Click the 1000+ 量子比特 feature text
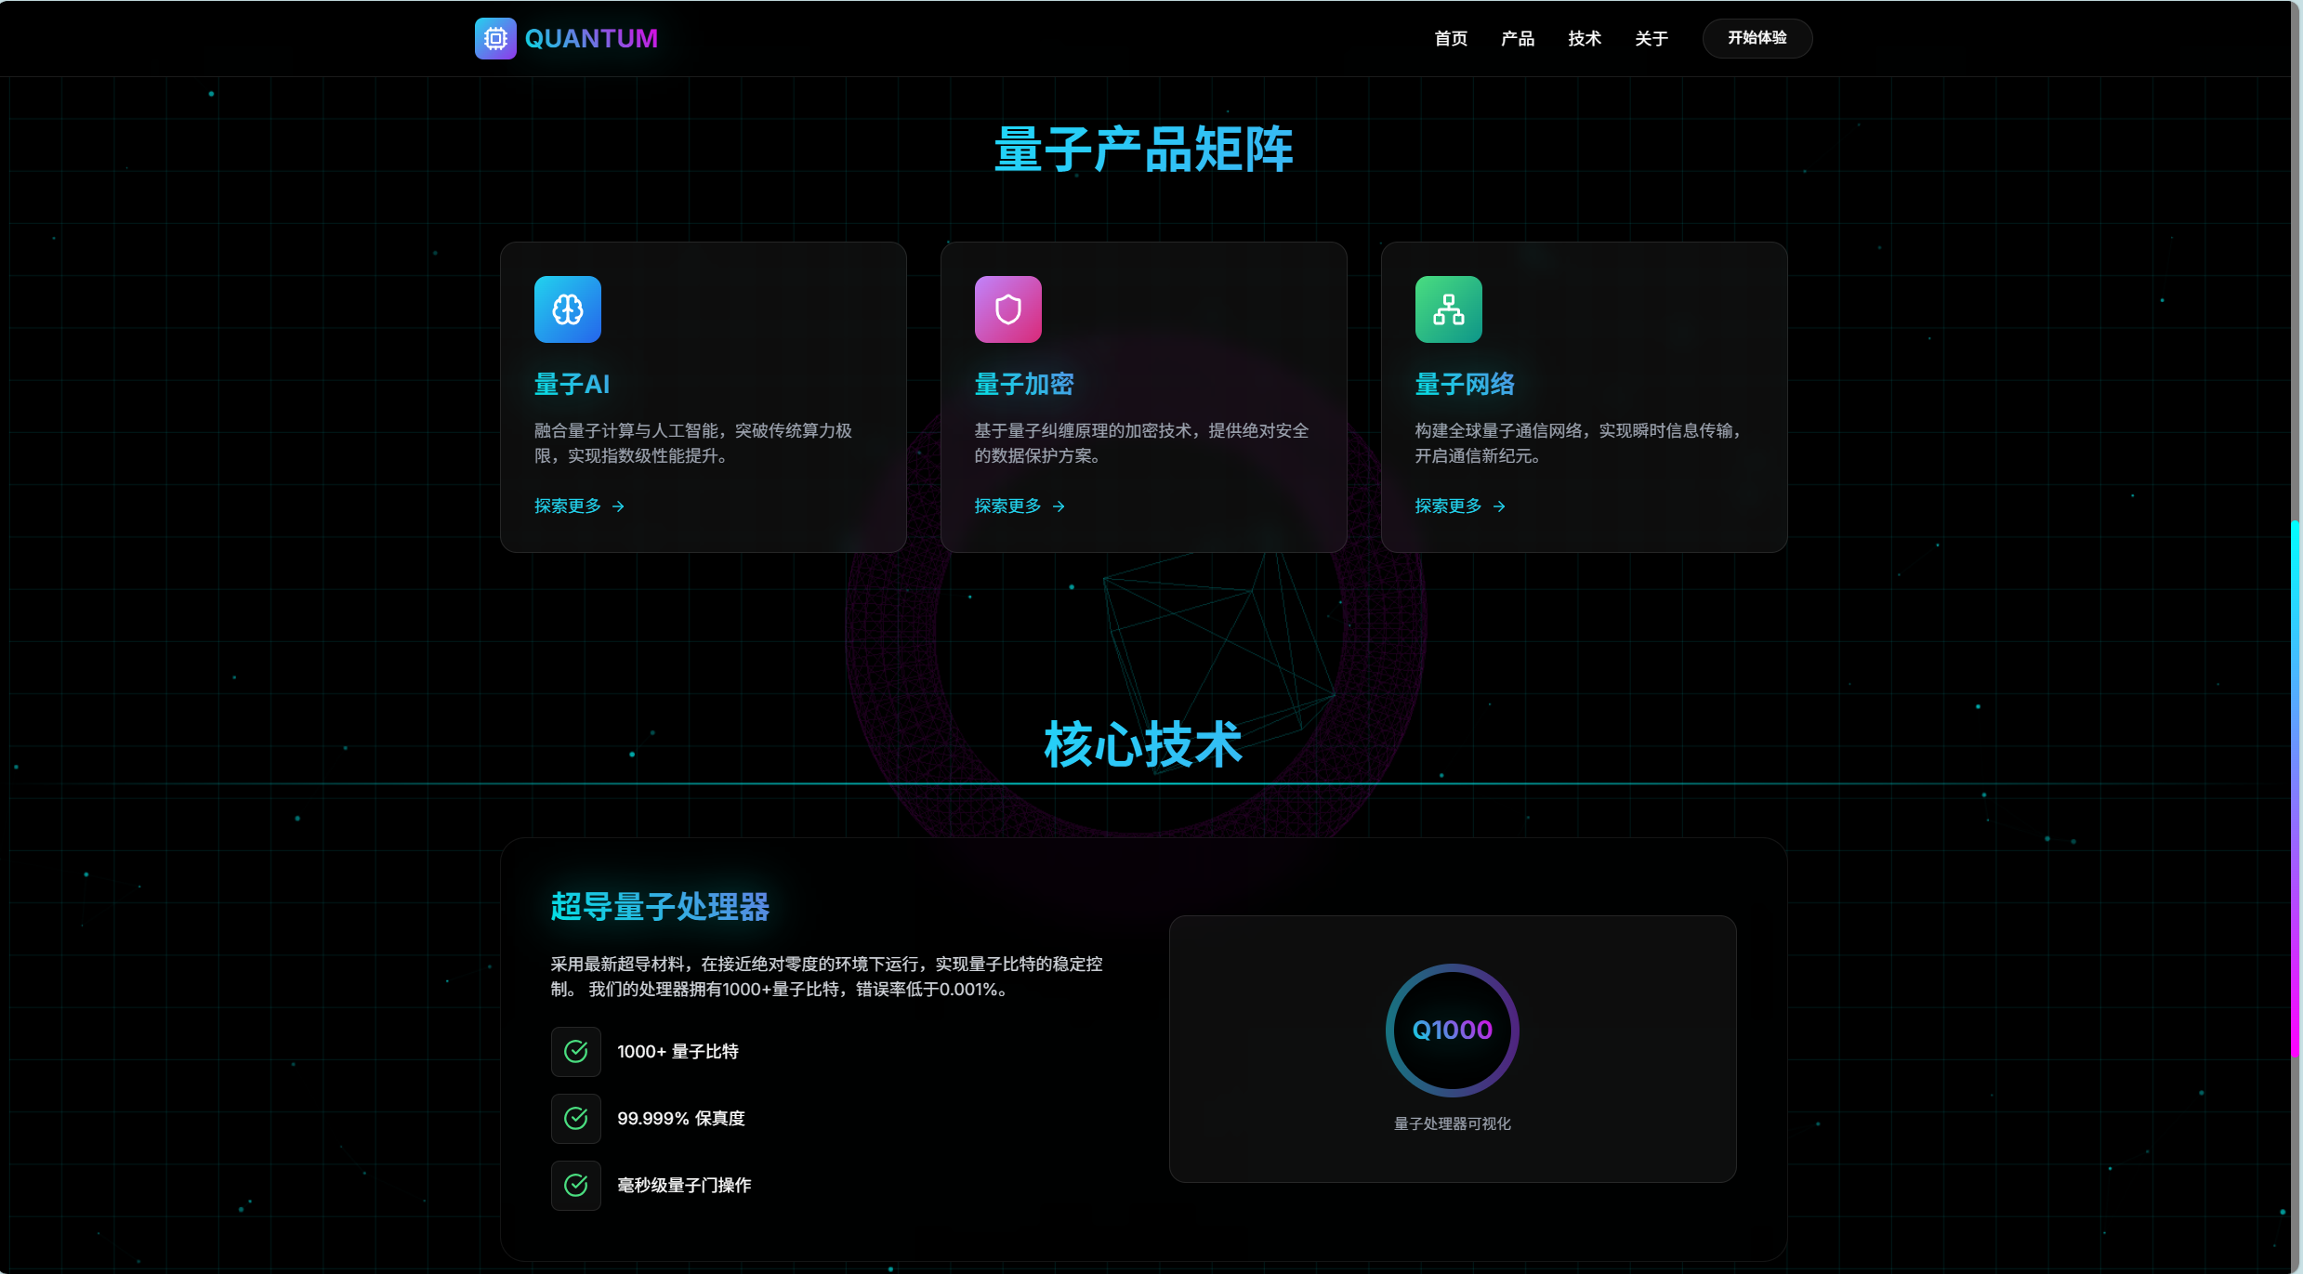The width and height of the screenshot is (2303, 1274). (678, 1052)
